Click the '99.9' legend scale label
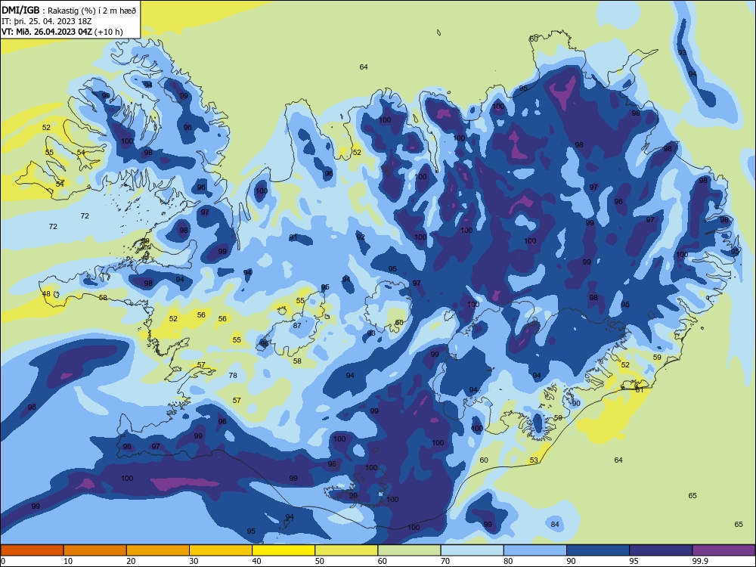 click(700, 561)
